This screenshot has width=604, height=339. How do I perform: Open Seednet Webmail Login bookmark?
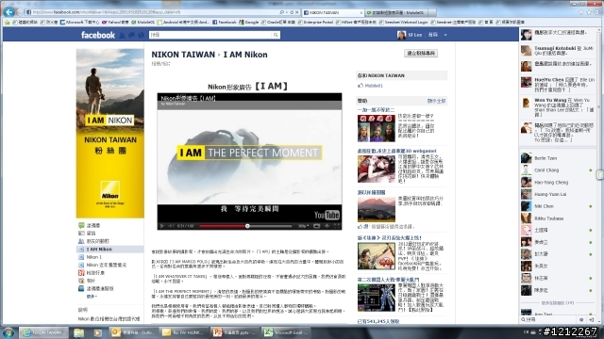[403, 23]
